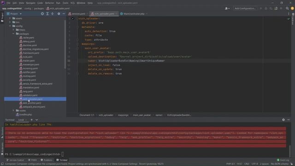Open Version Control tool window button
Viewport: 295px width, 166px height.
click(15, 160)
